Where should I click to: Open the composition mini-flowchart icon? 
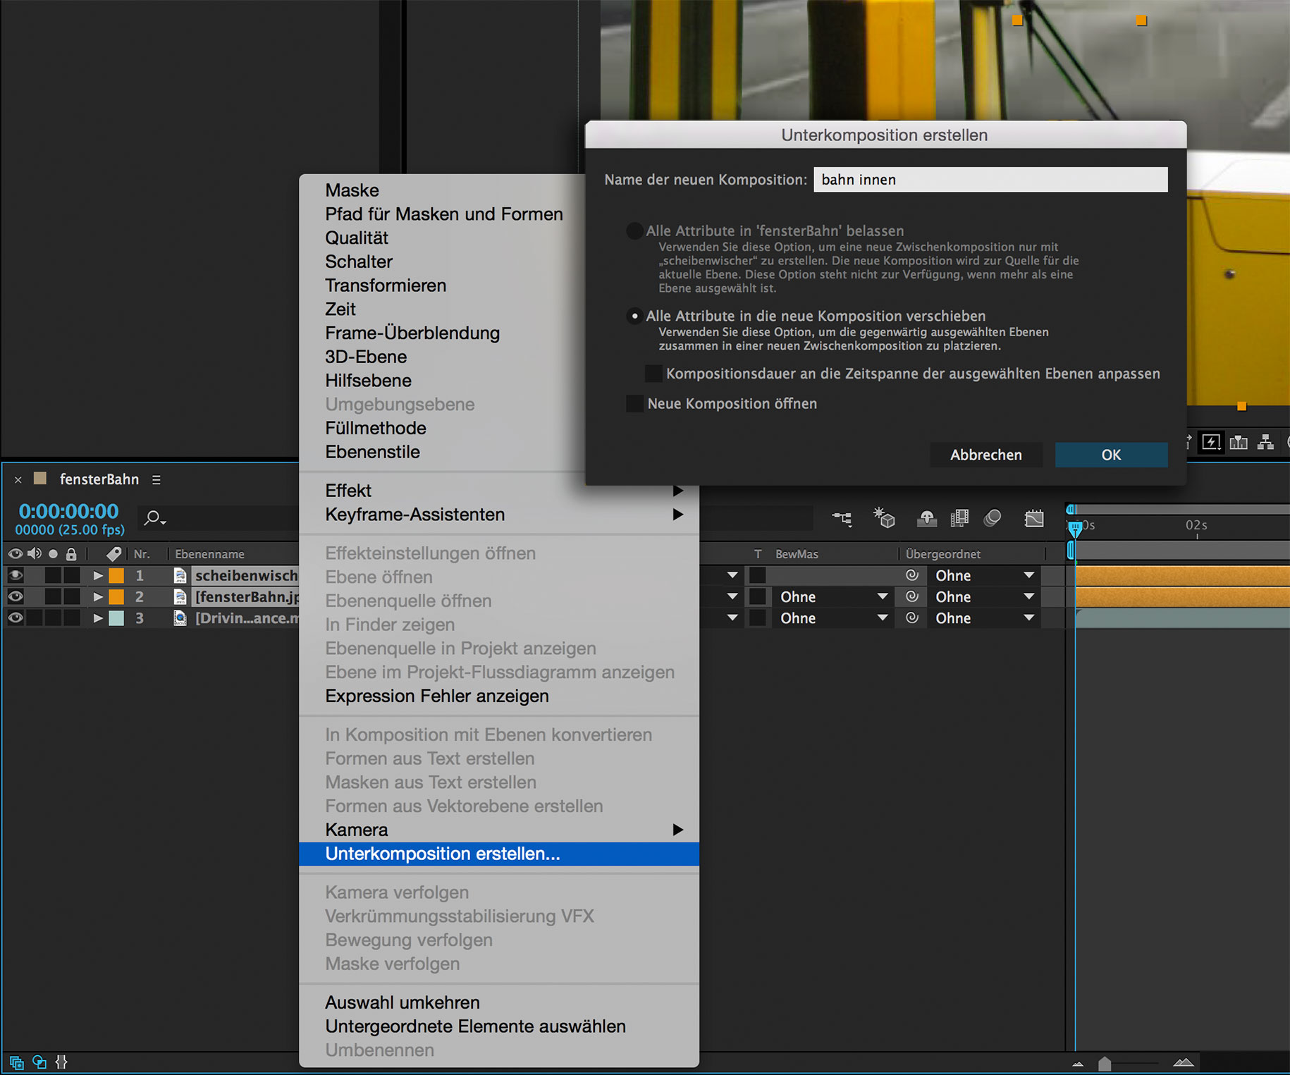(842, 519)
